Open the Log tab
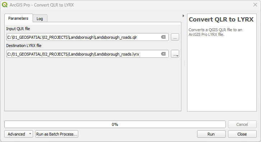Screen dimensions: 261x142 40,19
